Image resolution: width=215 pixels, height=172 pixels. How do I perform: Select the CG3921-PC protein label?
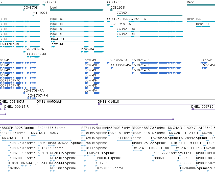tap(140, 60)
